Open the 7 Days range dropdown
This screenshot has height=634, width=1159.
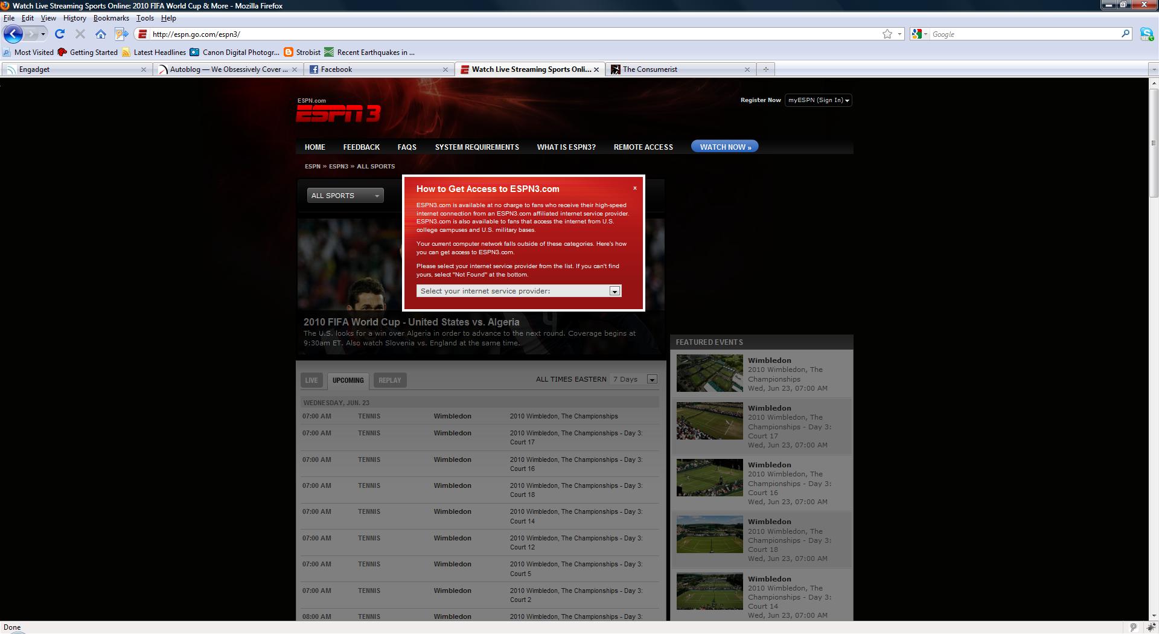[x=633, y=379]
